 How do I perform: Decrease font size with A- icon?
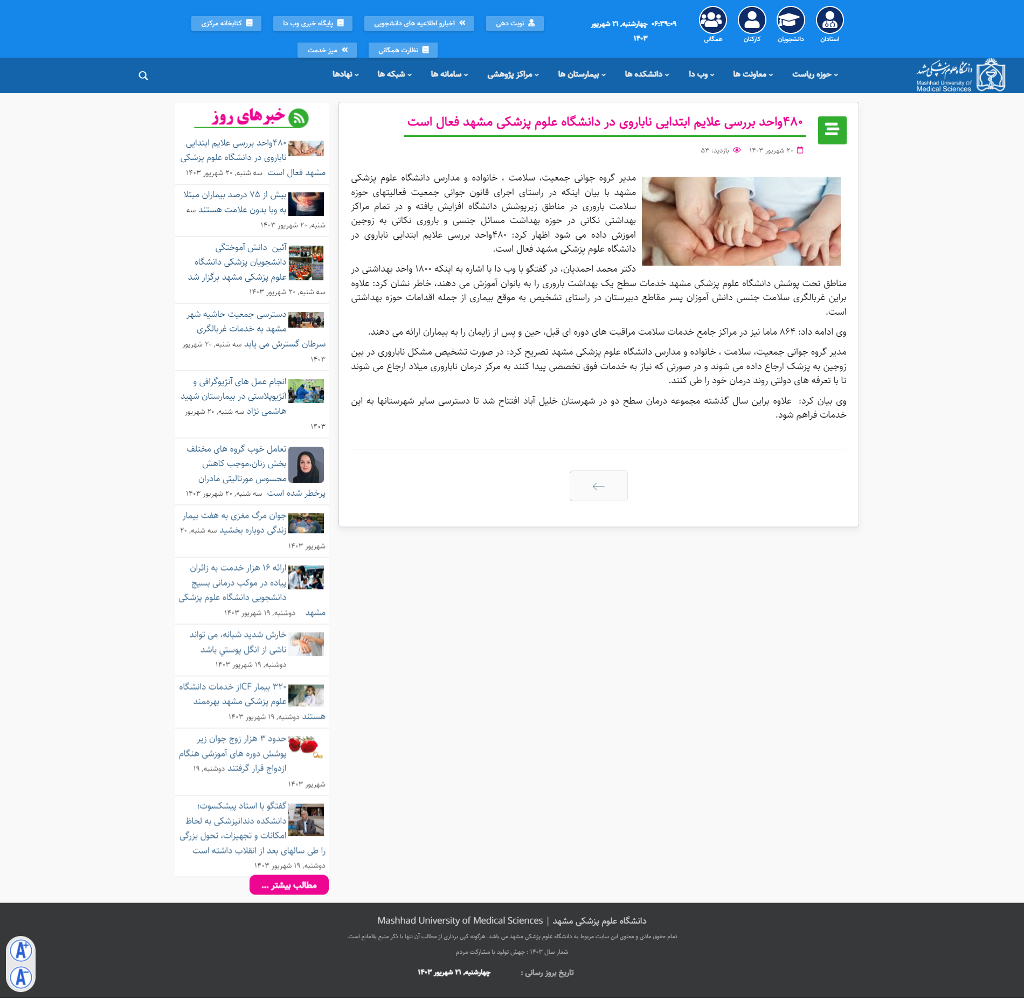coord(21,977)
